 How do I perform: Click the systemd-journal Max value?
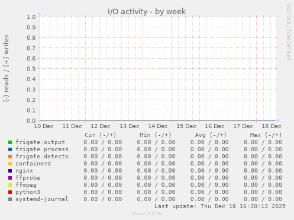(263, 199)
